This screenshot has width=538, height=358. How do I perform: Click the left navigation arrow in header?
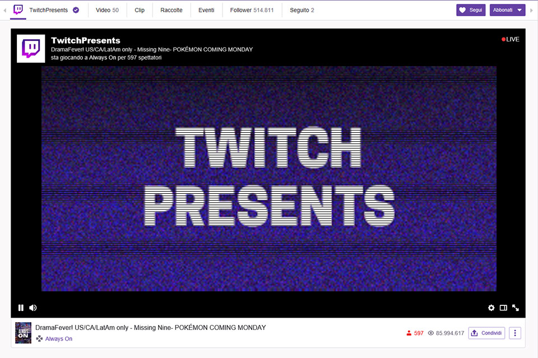(5, 10)
